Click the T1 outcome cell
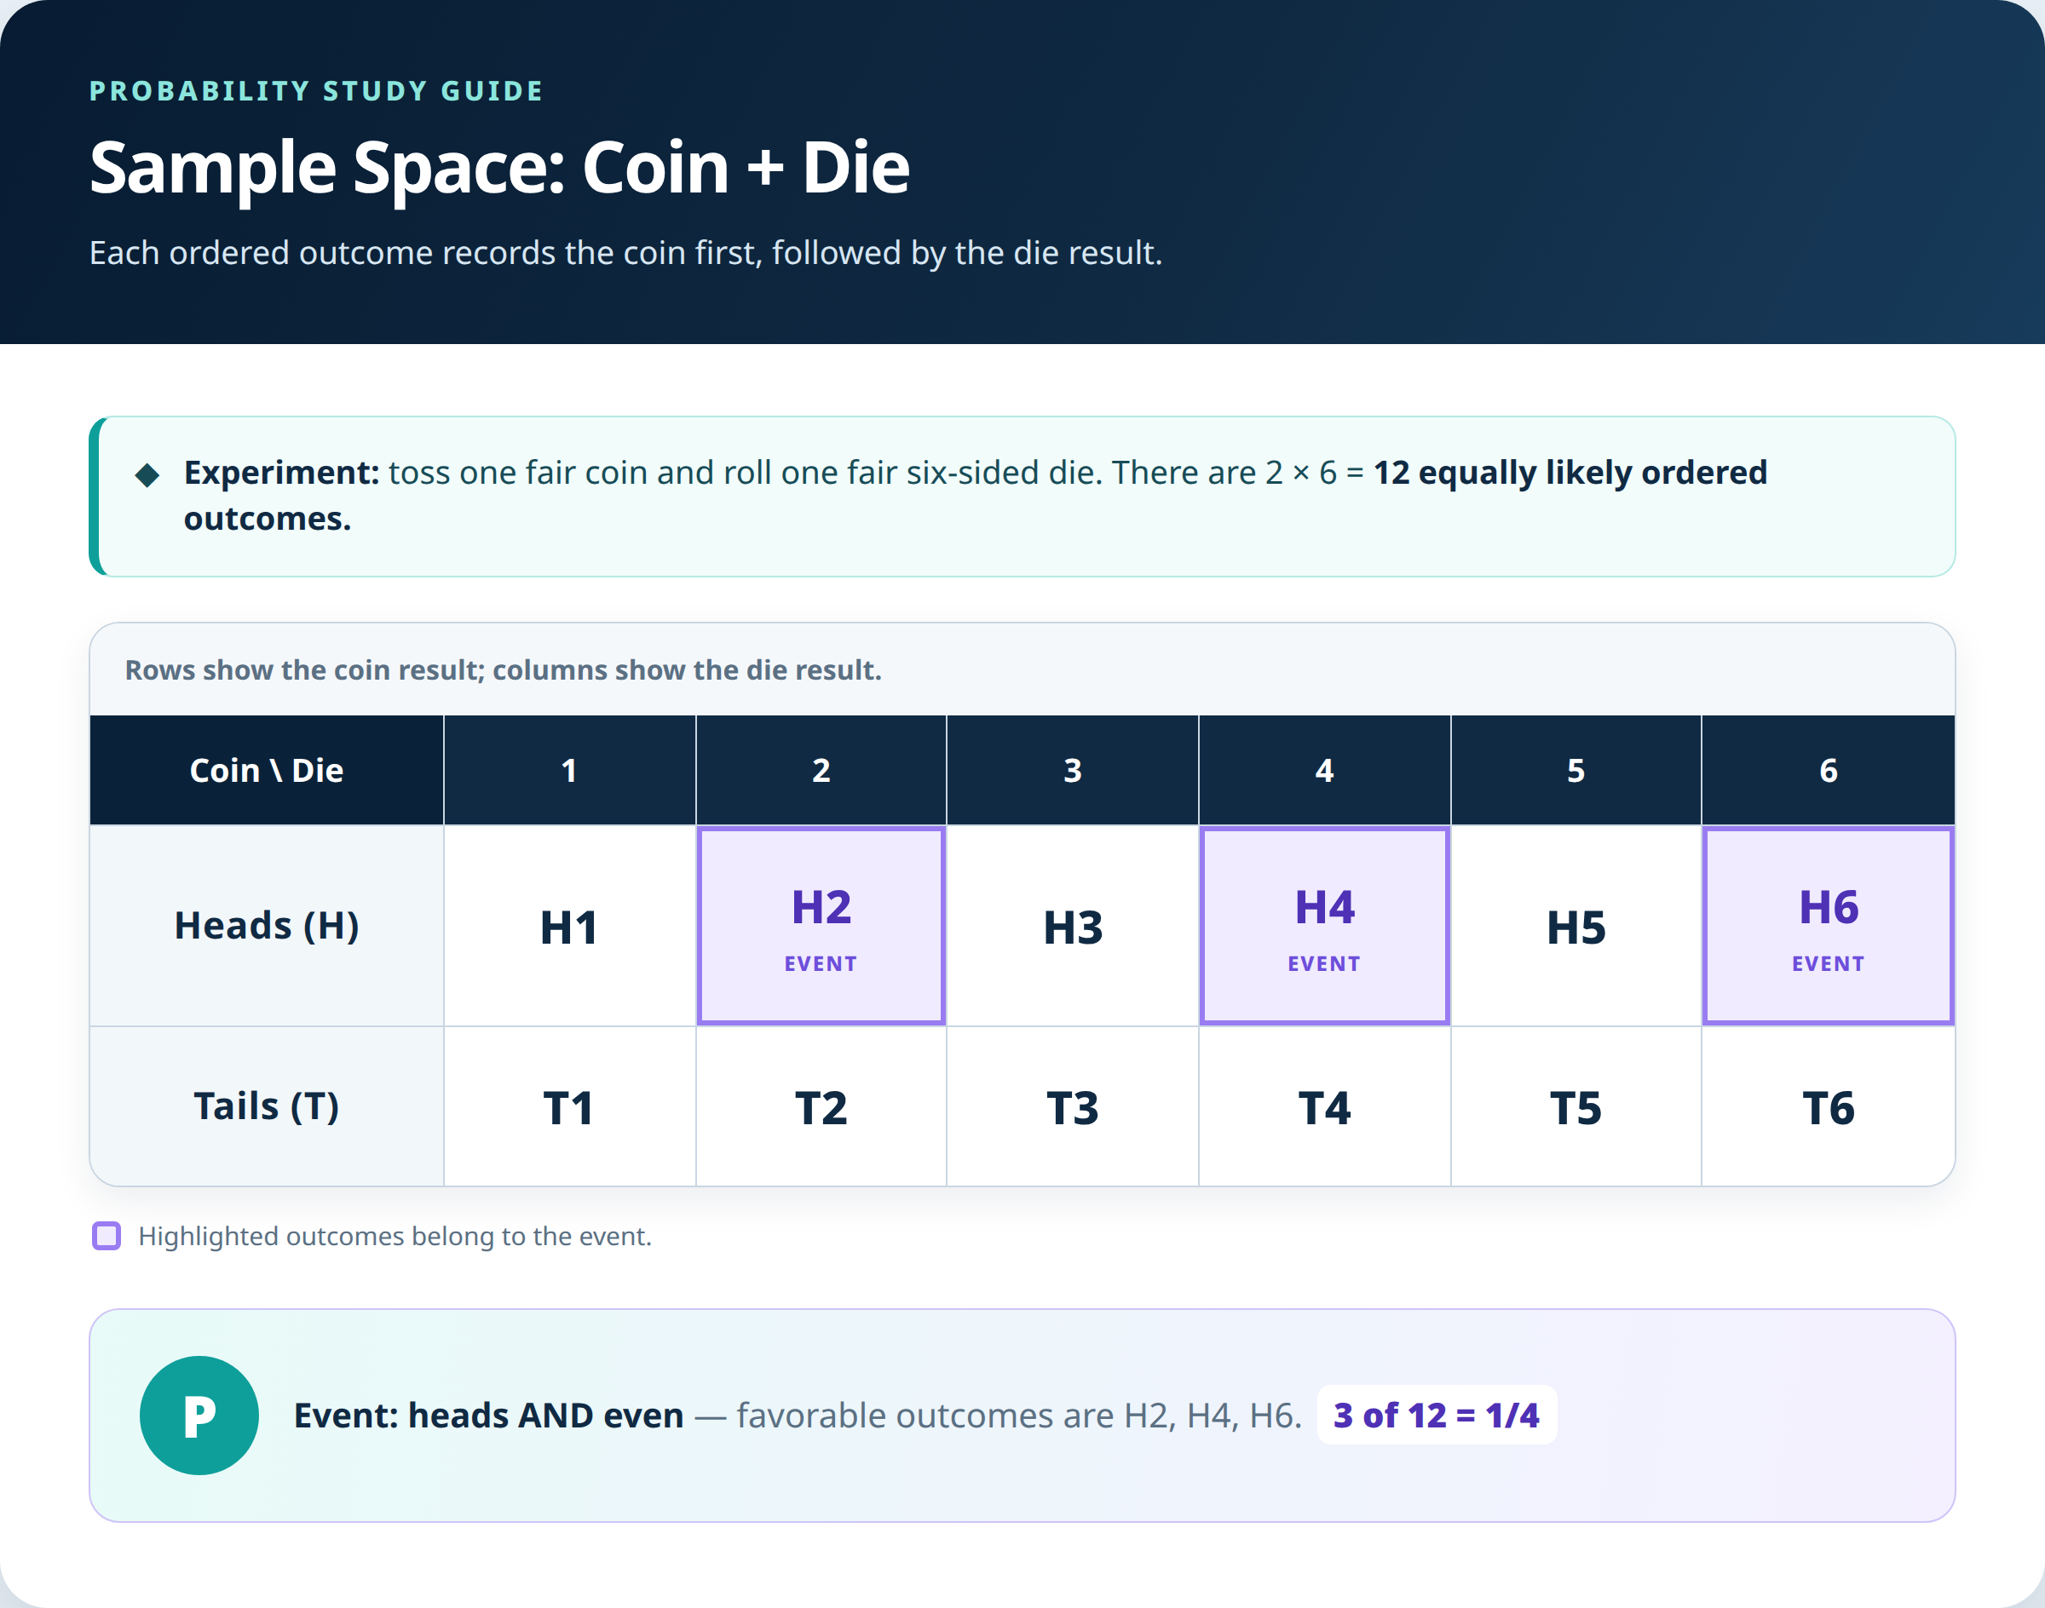Screen dimensions: 2045x1608 [569, 1107]
